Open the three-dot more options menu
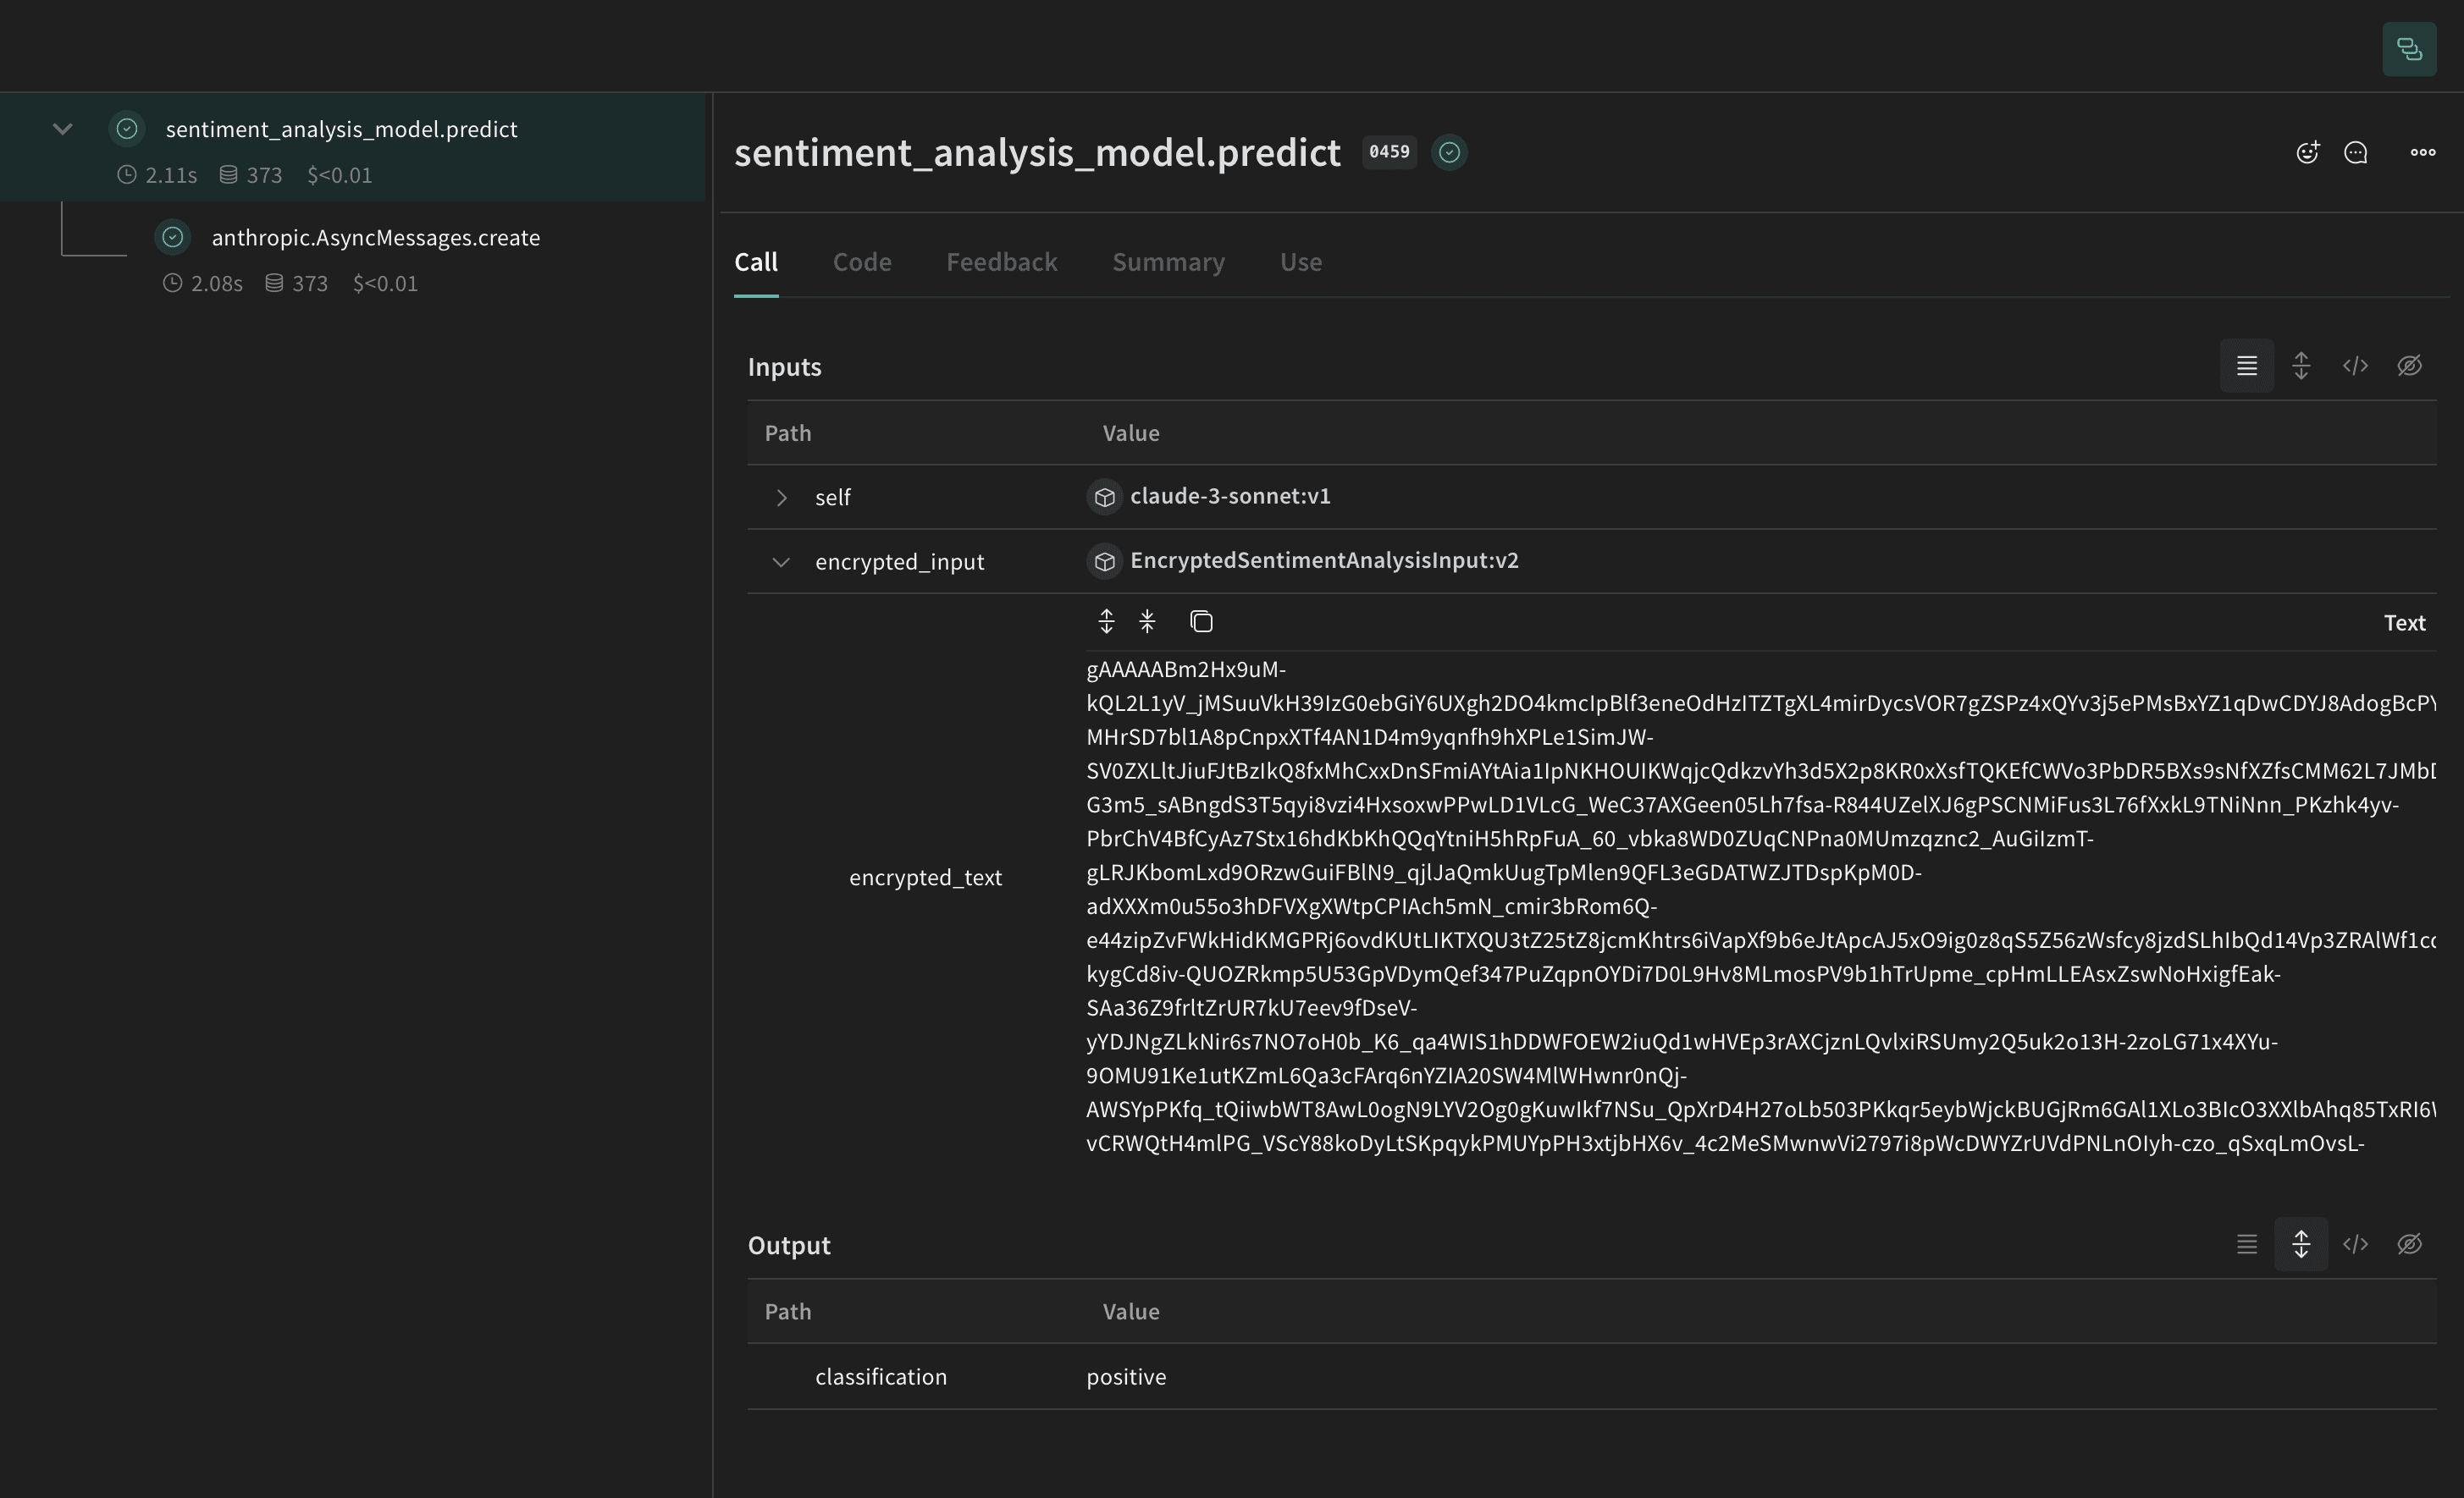Screen dimensions: 2464x1498 [x=2422, y=151]
